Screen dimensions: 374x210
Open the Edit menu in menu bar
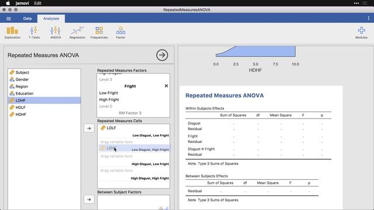click(x=37, y=3)
